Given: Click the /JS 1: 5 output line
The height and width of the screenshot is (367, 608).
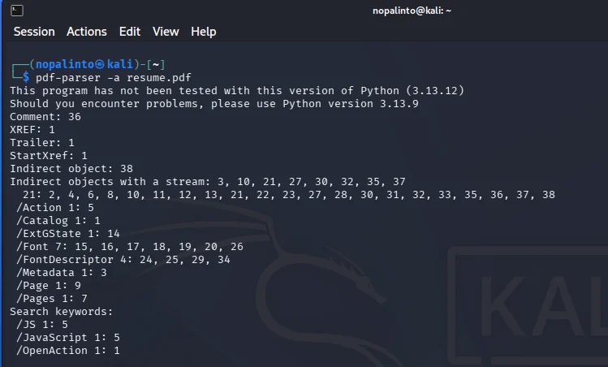Looking at the screenshot, I should click(x=42, y=325).
